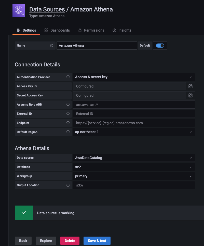Click the External ID info icon
The height and width of the screenshot is (246, 204).
coord(68,114)
